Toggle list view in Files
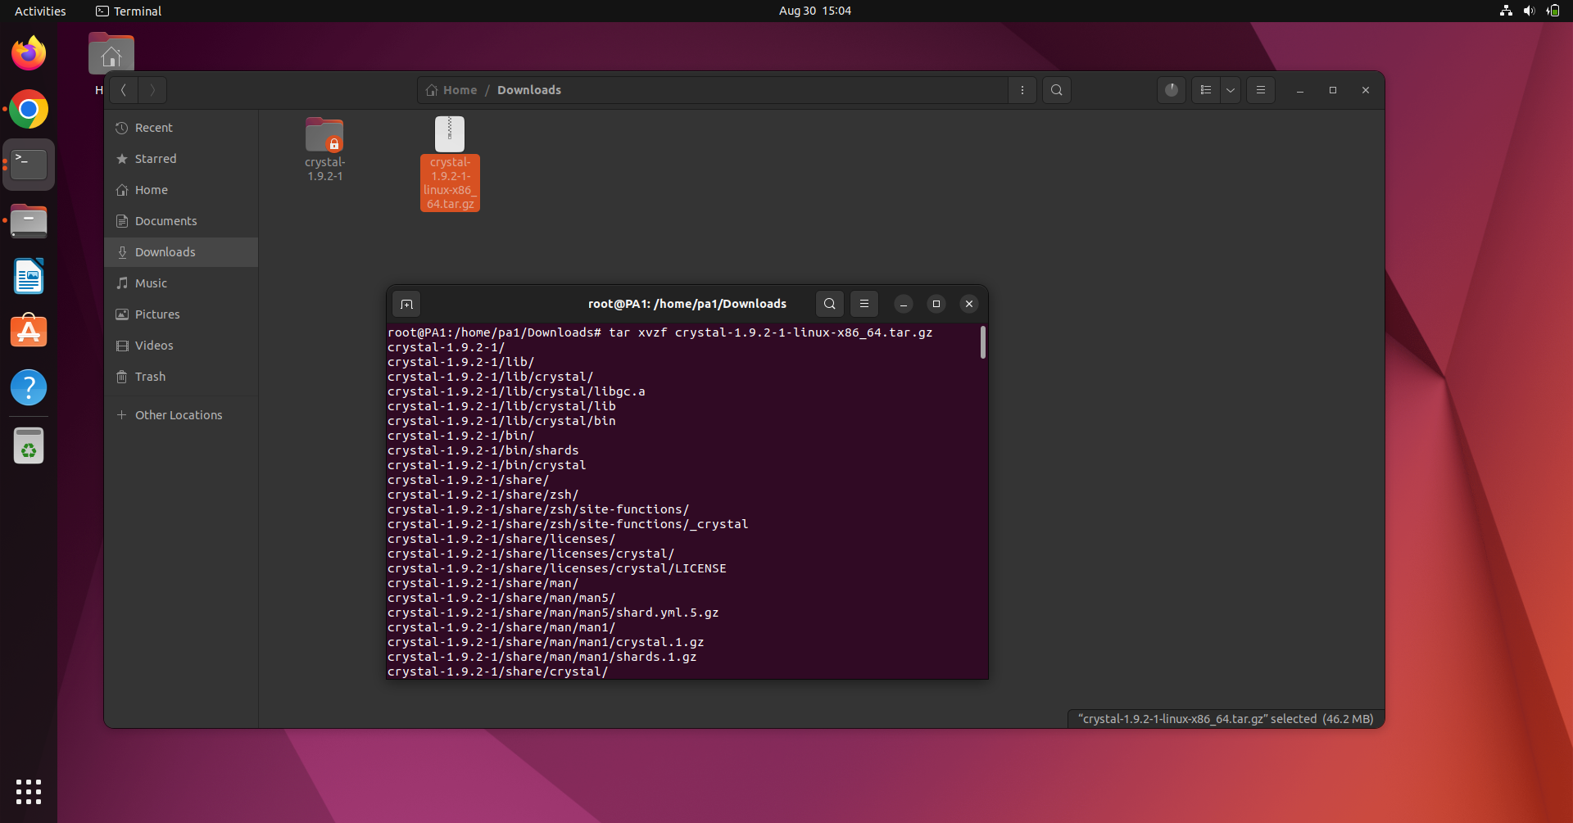The height and width of the screenshot is (823, 1573). point(1205,90)
